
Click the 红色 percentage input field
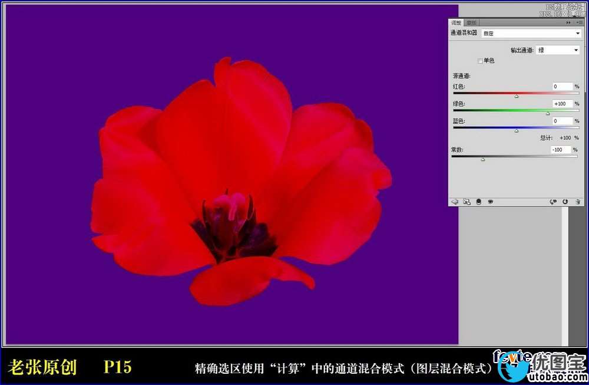coord(562,87)
